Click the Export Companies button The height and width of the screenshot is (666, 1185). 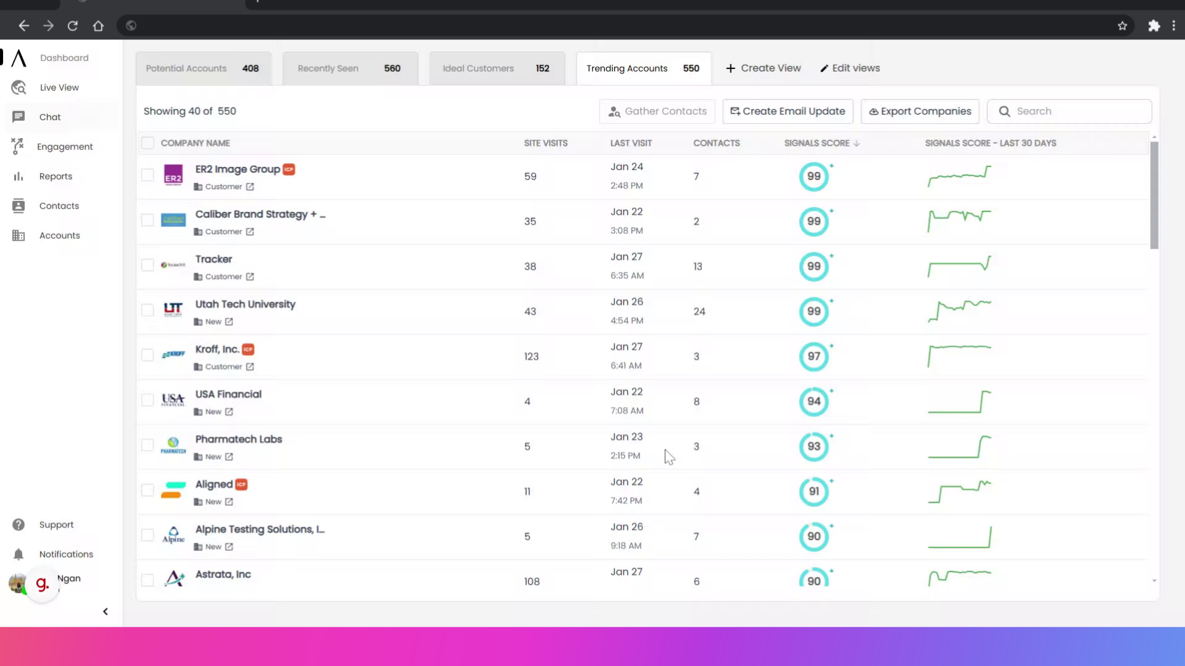pyautogui.click(x=919, y=111)
